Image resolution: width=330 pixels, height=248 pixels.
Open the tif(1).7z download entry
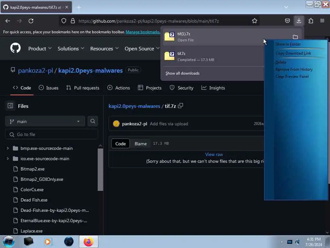pos(213,37)
